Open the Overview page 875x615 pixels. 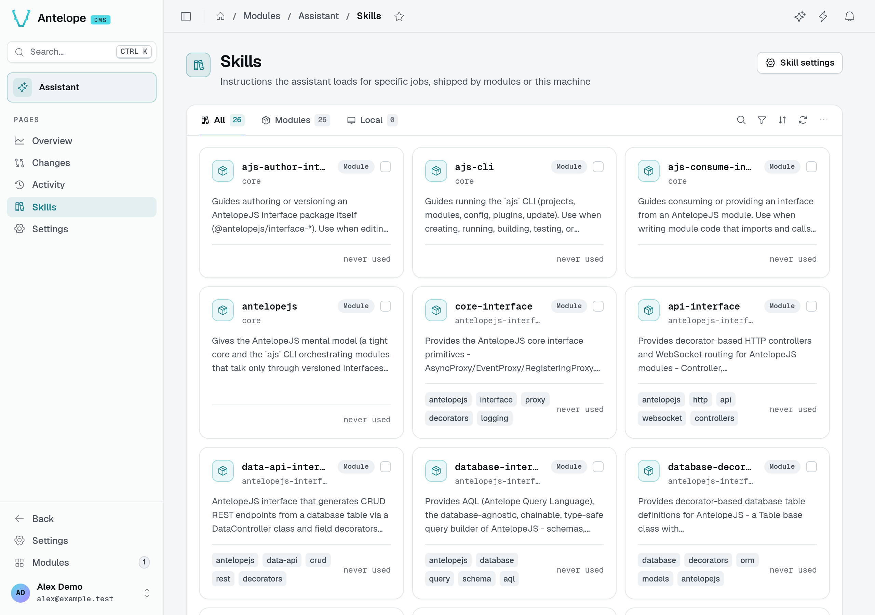[x=82, y=141]
